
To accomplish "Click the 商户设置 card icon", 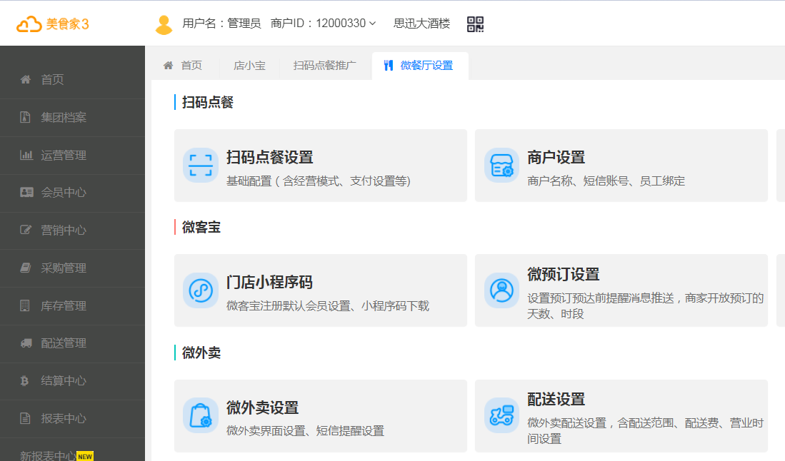I will click(x=501, y=165).
